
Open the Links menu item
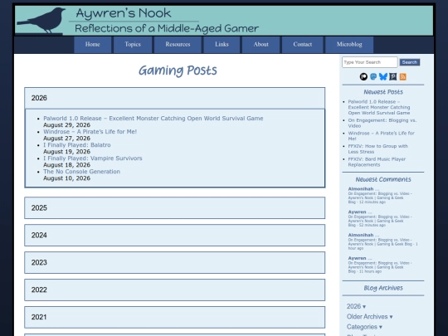coord(222,44)
